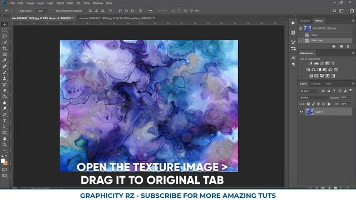Open the layer Kind filter dropdown
Image resolution: width=356 pixels, height=200 pixels.
coord(309,91)
